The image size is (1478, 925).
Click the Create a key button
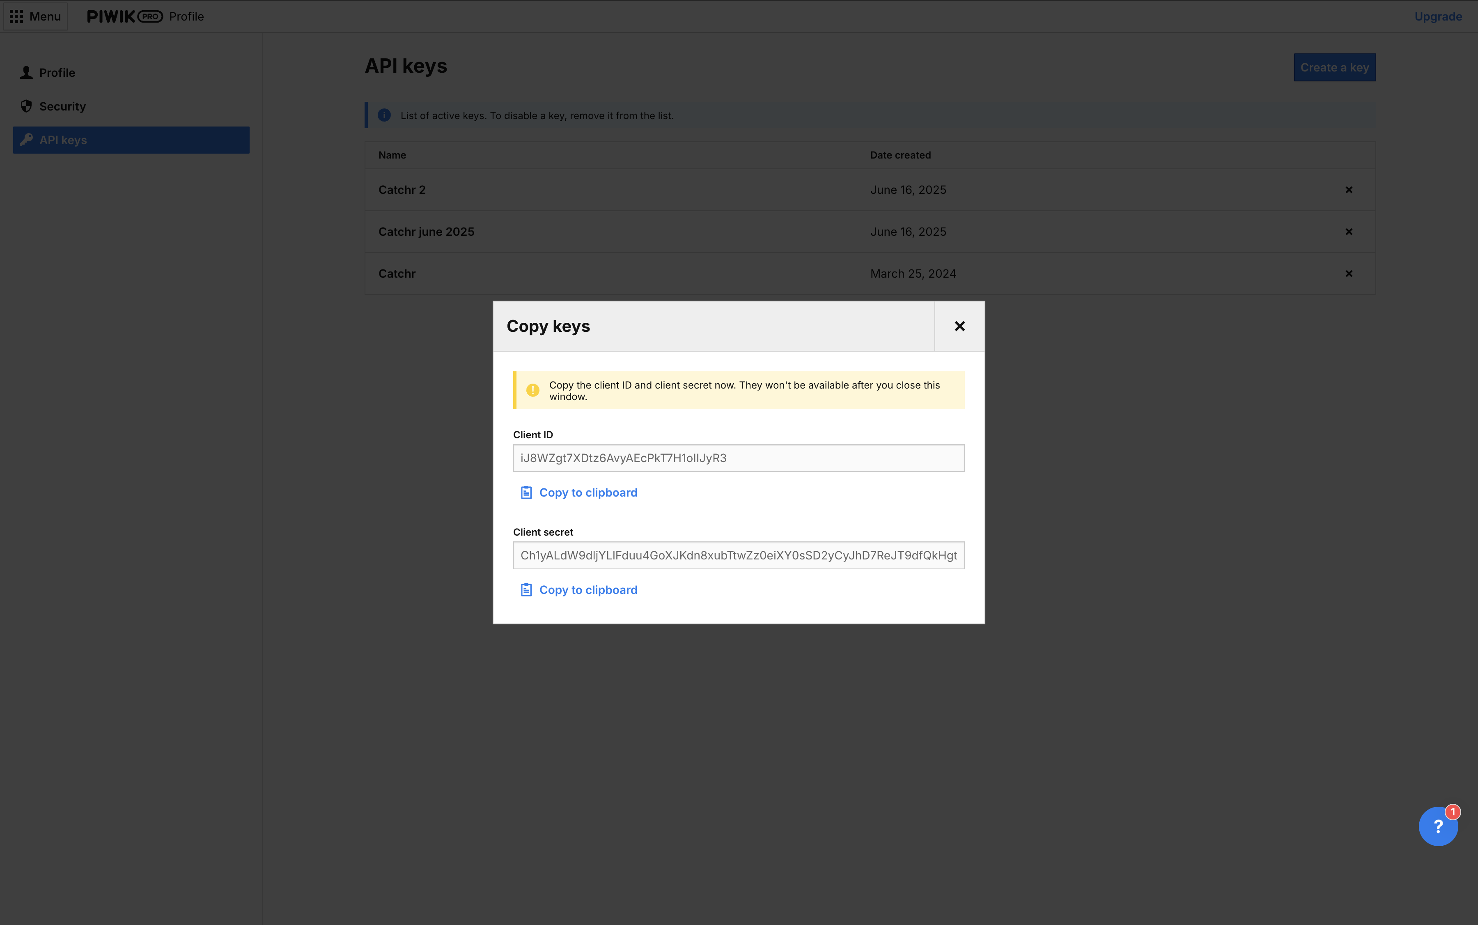pos(1334,67)
